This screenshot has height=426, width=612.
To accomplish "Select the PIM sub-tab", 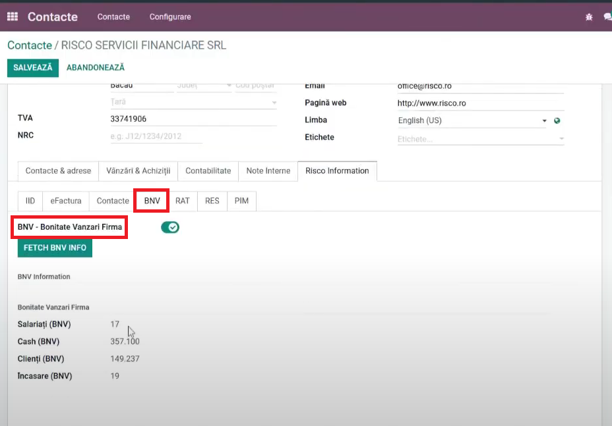I will [x=241, y=201].
